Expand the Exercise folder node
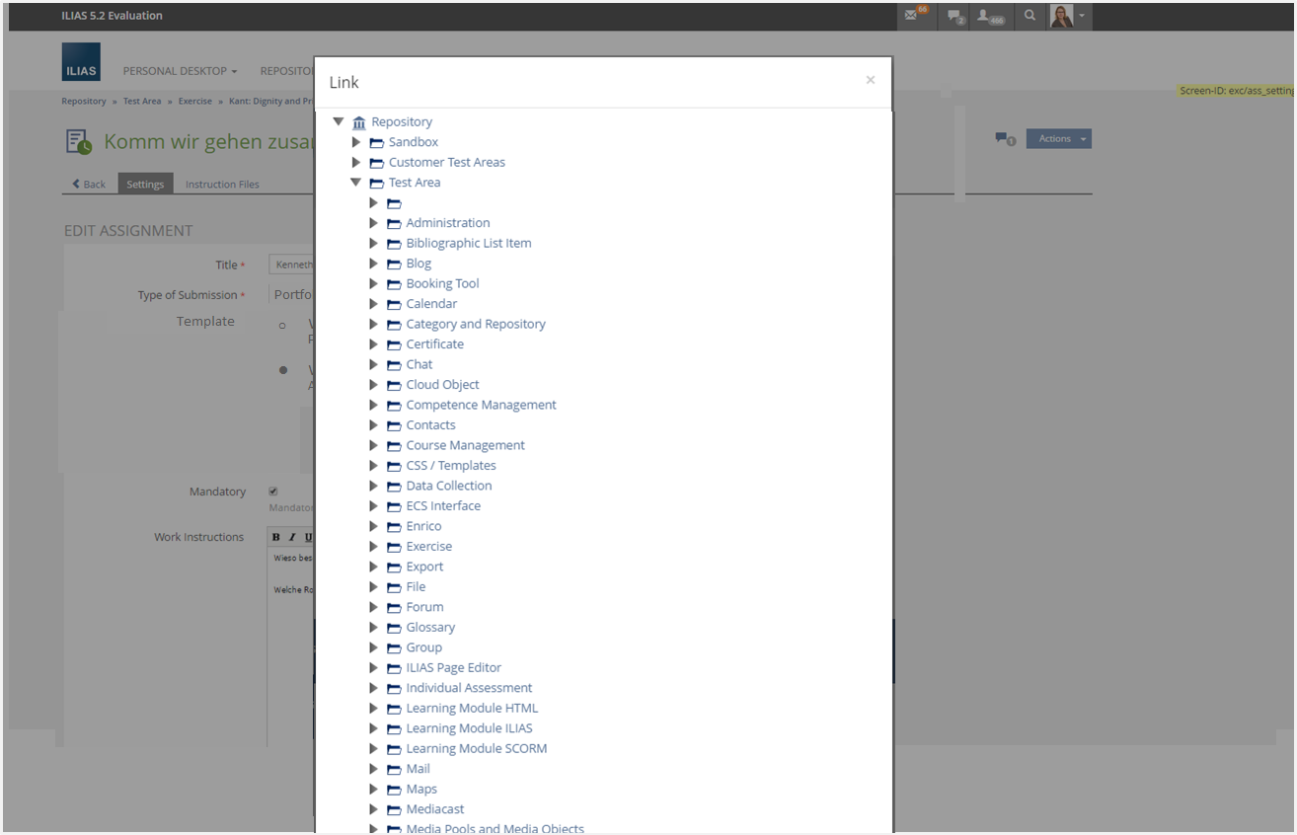 pyautogui.click(x=373, y=547)
